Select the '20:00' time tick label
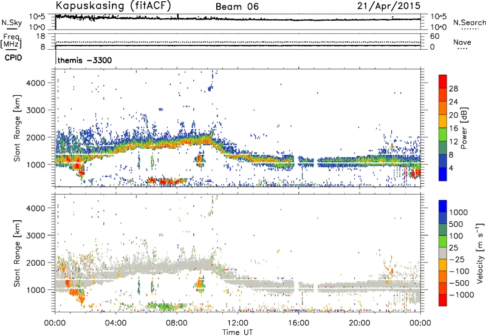The width and height of the screenshot is (486, 336). click(359, 323)
